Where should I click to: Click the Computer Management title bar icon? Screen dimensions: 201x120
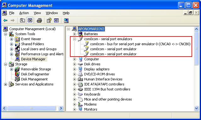[x=4, y=5]
